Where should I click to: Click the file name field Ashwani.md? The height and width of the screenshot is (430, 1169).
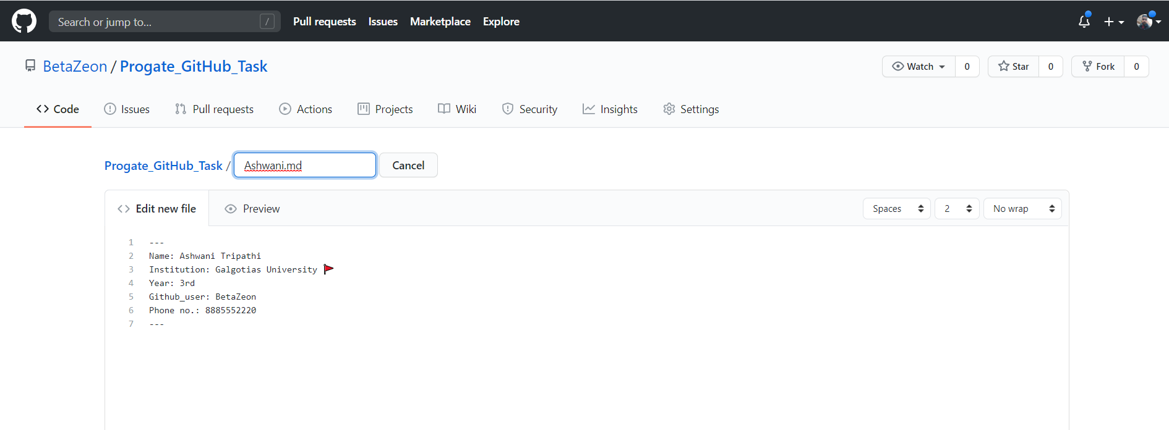(305, 165)
